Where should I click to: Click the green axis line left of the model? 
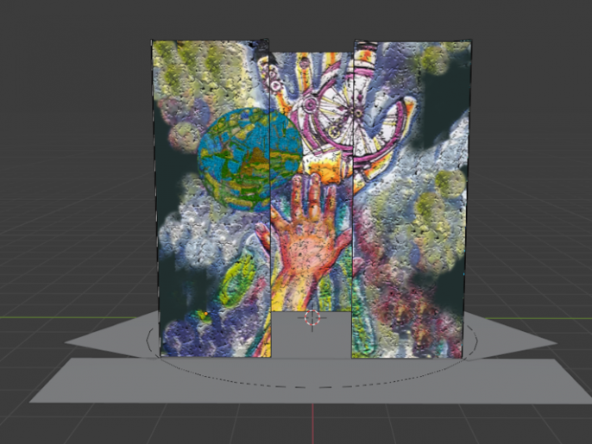tap(52, 318)
